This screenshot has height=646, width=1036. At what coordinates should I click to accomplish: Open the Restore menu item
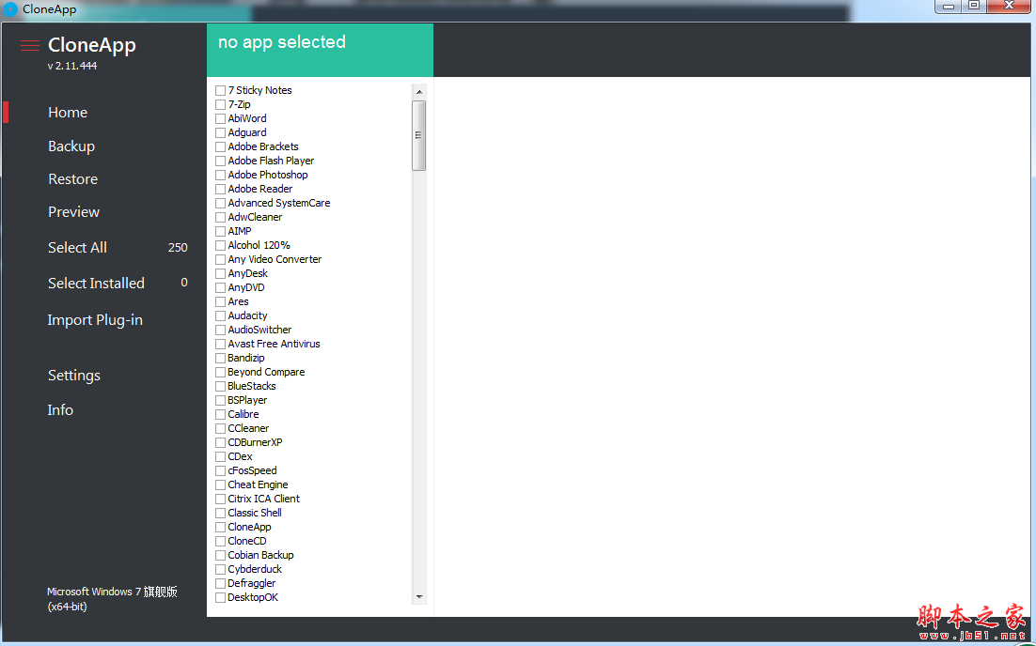point(72,178)
